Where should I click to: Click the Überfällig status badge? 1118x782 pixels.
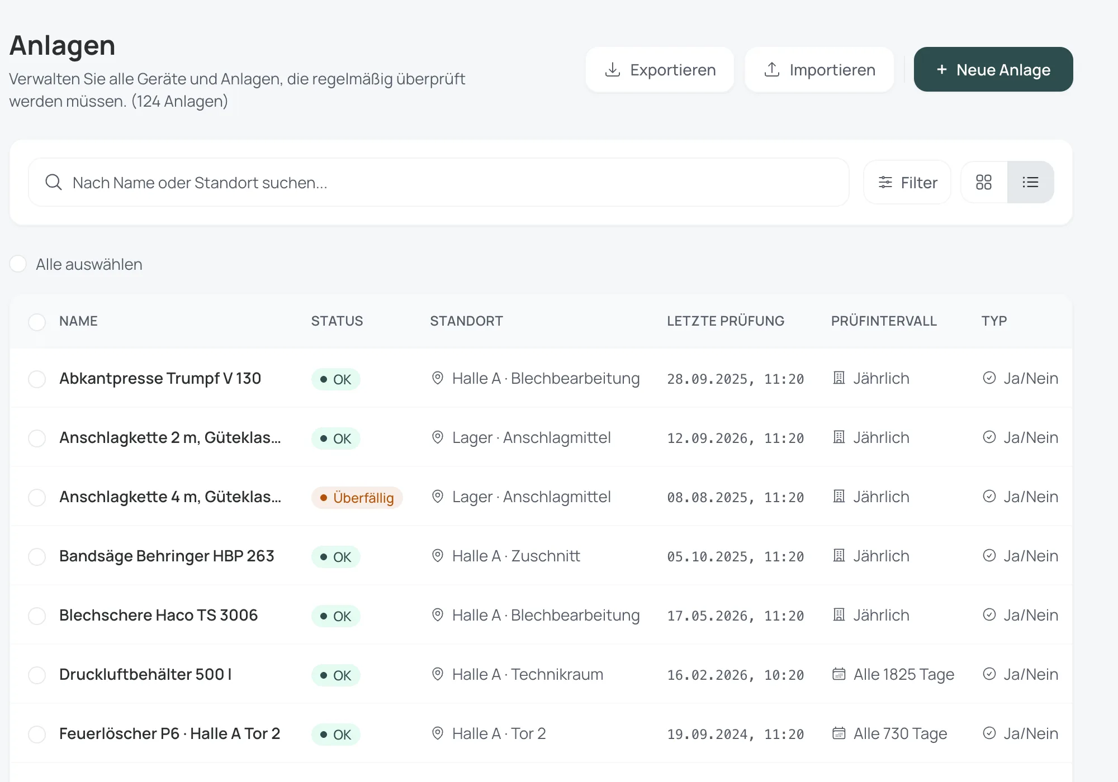[x=357, y=497]
